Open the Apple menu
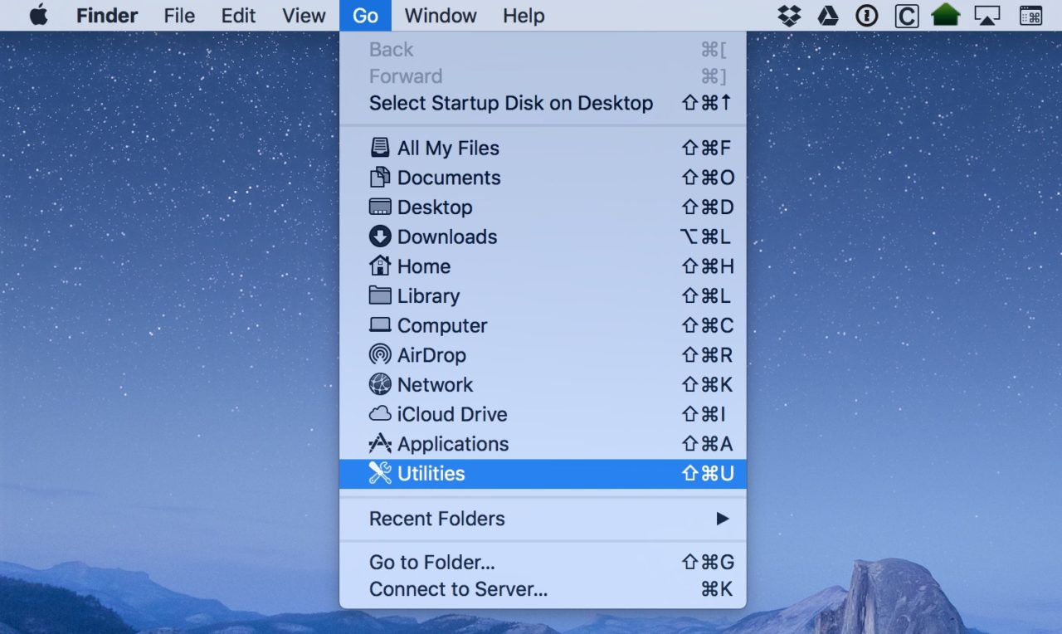Viewport: 1062px width, 634px height. (x=38, y=15)
